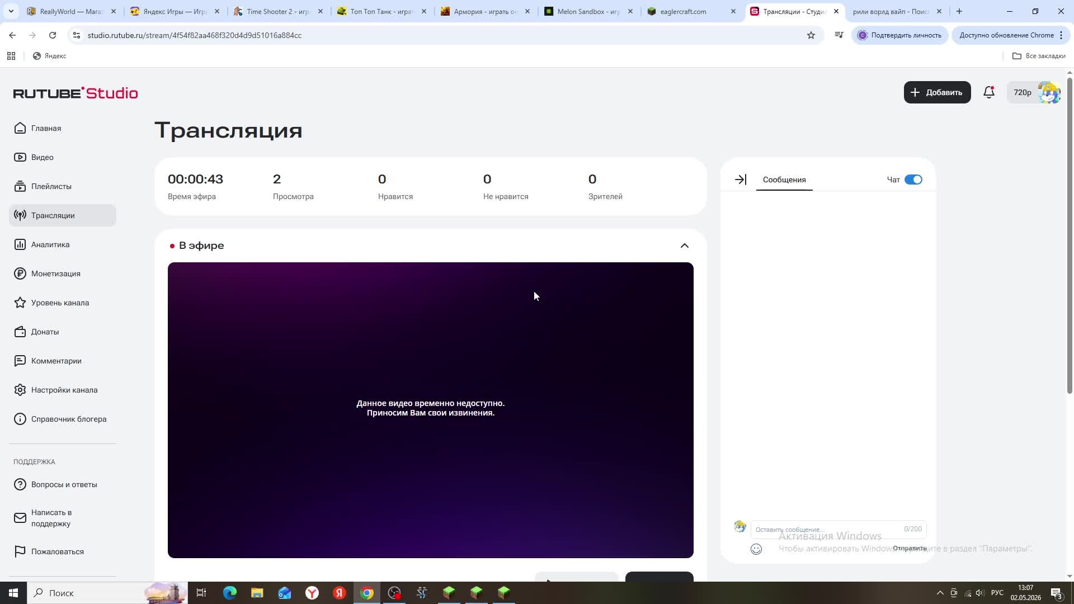This screenshot has width=1074, height=604.
Task: Click the envelope icon for Написать в поддержку
Action: click(x=20, y=518)
